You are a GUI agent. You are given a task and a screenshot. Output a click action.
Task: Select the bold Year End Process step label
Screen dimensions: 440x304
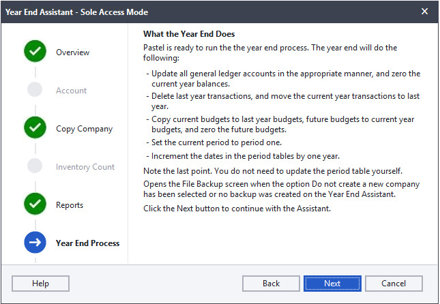point(87,243)
